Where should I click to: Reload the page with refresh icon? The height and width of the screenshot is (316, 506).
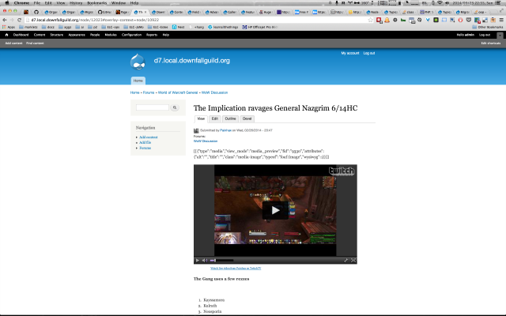[x=19, y=20]
